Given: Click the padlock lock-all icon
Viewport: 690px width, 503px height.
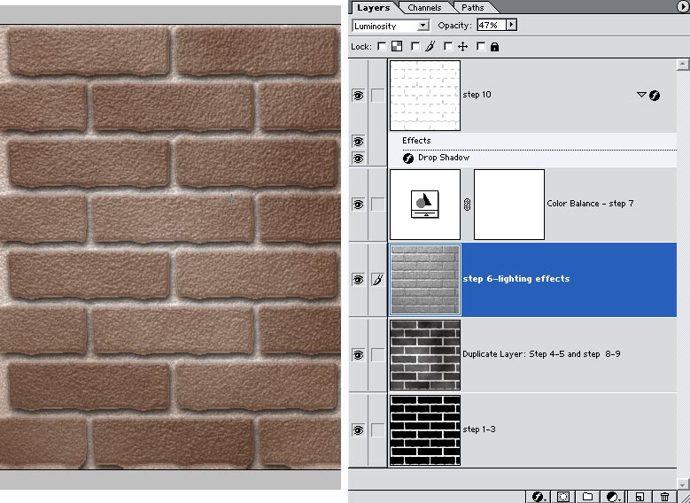Looking at the screenshot, I should click(494, 47).
